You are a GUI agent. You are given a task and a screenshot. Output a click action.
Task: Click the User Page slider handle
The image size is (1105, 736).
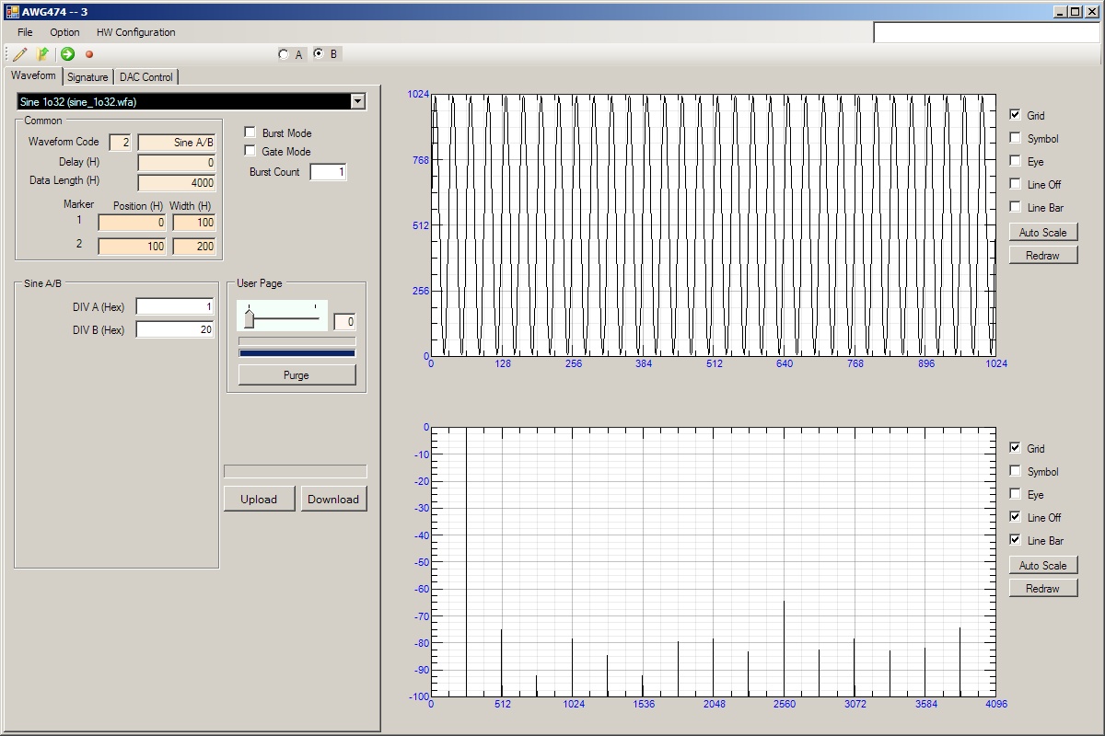[250, 320]
